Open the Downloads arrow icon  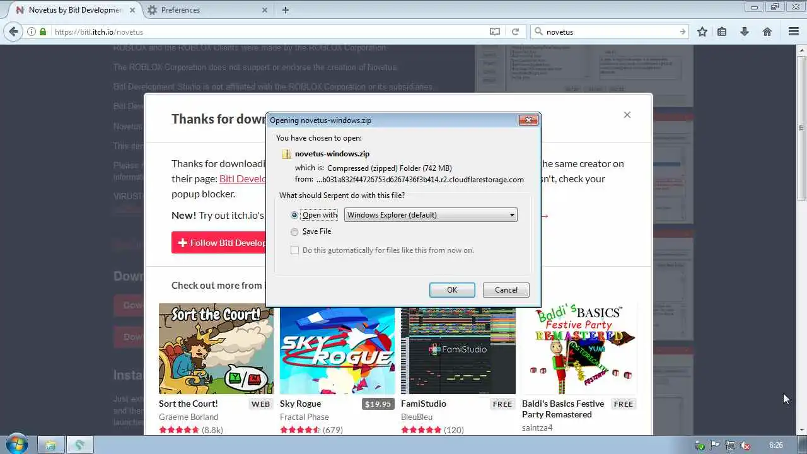pos(745,32)
